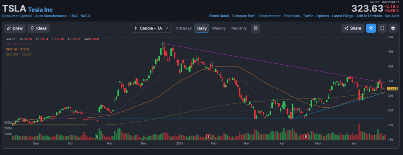Click the lightbulb icon in Ideas button
This screenshot has height=155, width=403.
(x=32, y=28)
